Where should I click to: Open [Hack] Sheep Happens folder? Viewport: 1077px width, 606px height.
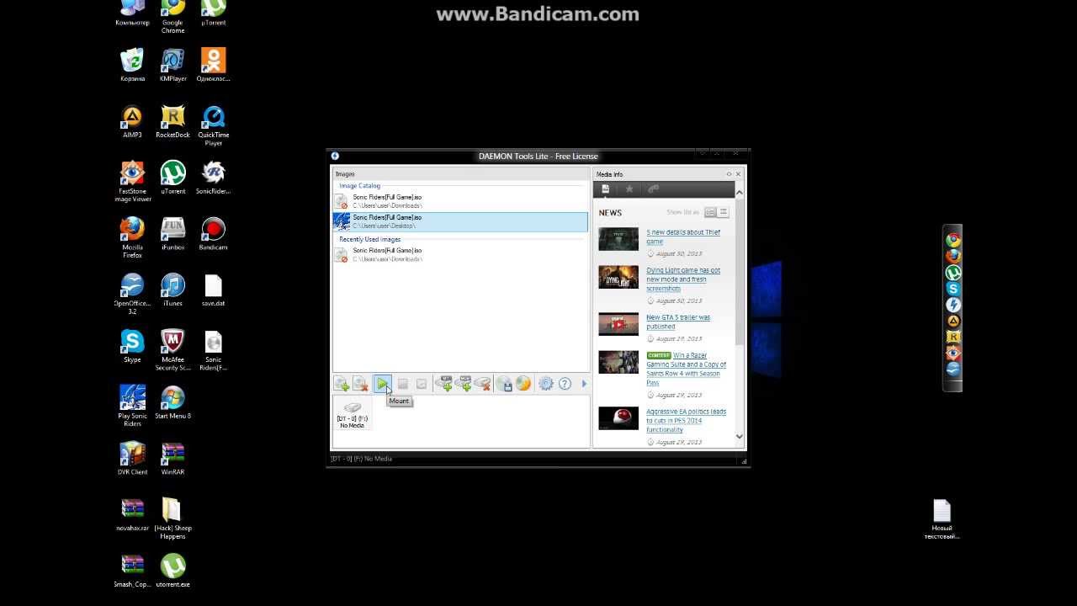point(172,519)
